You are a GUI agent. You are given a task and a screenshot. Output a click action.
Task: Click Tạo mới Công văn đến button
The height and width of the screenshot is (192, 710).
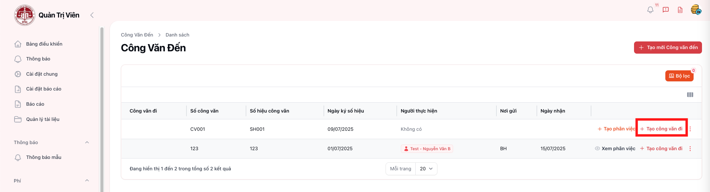click(668, 48)
